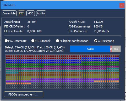Click the thin red data segment of the usage bar
Screen dimensions: 126x101
[111, 49]
